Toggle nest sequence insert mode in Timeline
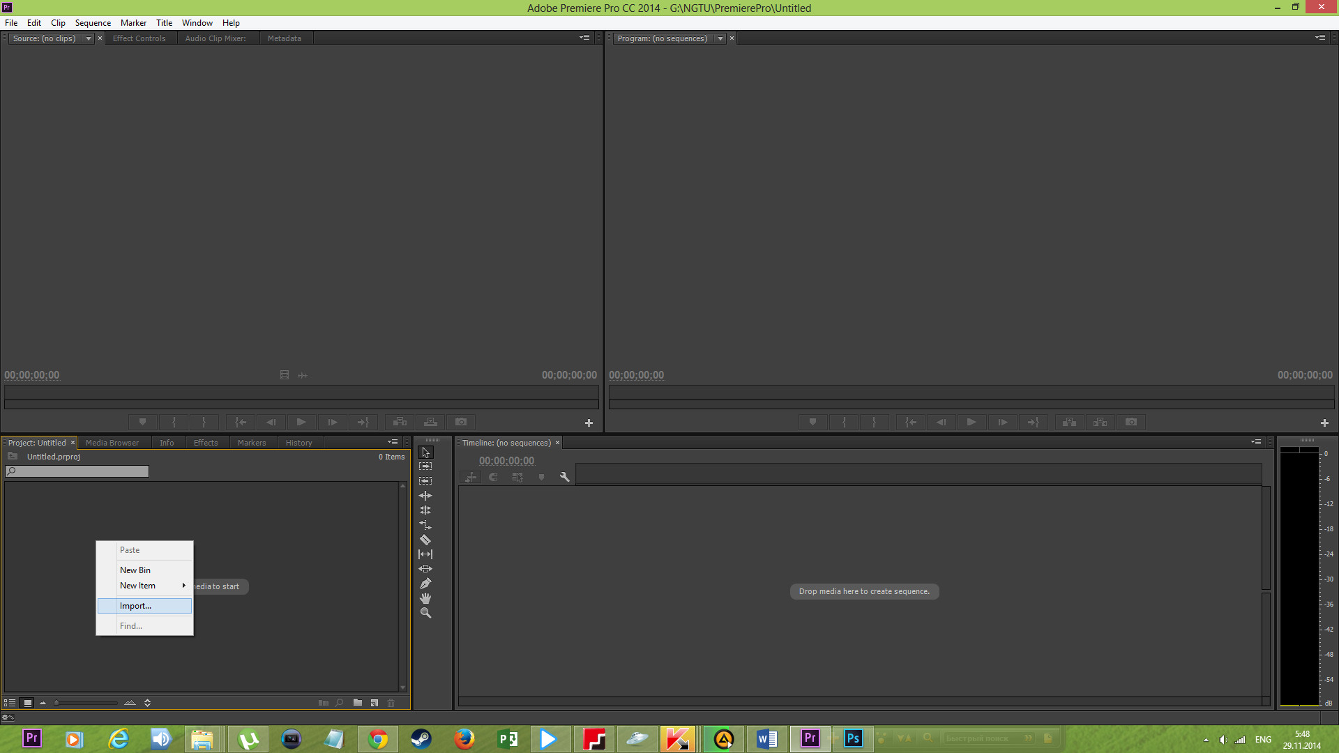The height and width of the screenshot is (753, 1339). pos(471,477)
